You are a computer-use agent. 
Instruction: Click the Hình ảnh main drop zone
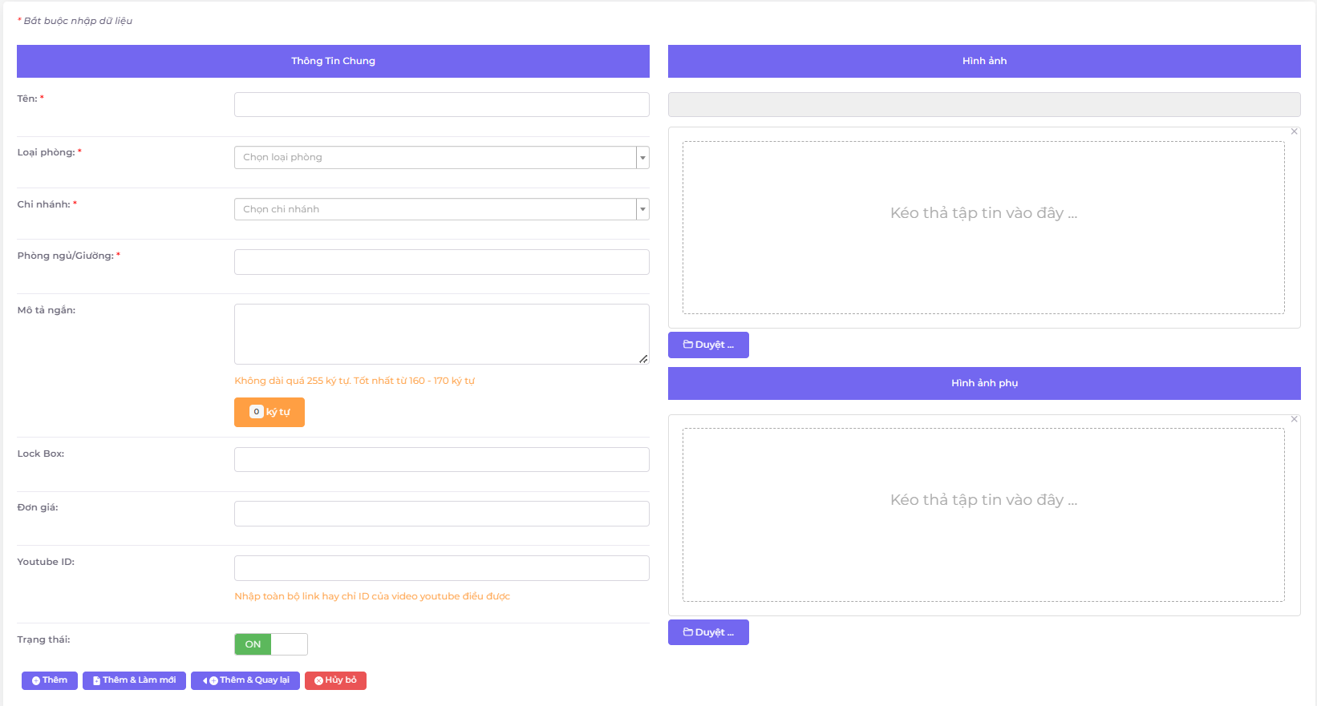point(983,228)
